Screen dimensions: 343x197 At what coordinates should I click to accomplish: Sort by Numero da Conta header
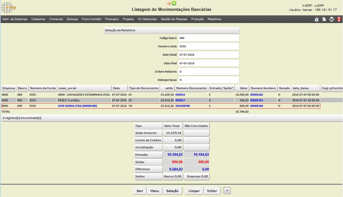pos(43,88)
